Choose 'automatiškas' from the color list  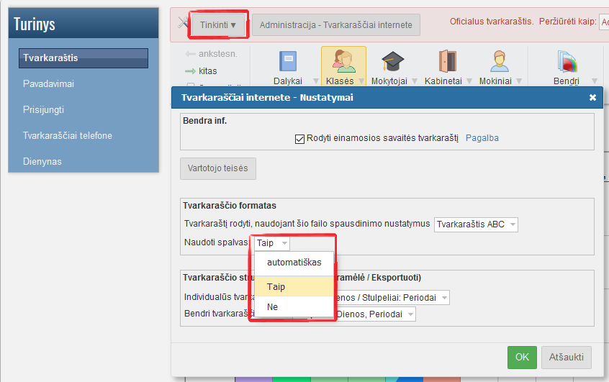tap(294, 262)
